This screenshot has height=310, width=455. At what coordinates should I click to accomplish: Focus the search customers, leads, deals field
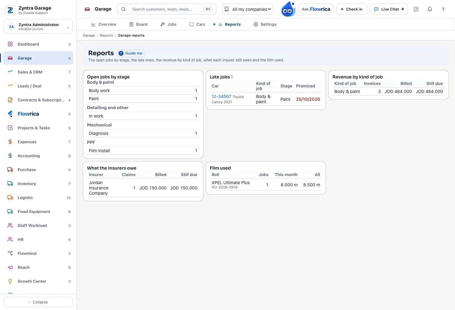click(167, 9)
